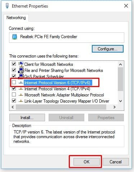Select the File and Printer Sharing icon
The image size is (134, 172).
click(21, 70)
